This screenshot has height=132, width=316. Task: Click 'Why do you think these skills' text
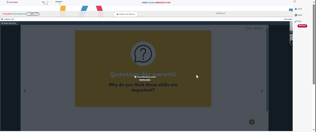click(143, 85)
